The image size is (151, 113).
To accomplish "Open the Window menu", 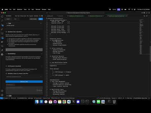I will click(x=44, y=9).
